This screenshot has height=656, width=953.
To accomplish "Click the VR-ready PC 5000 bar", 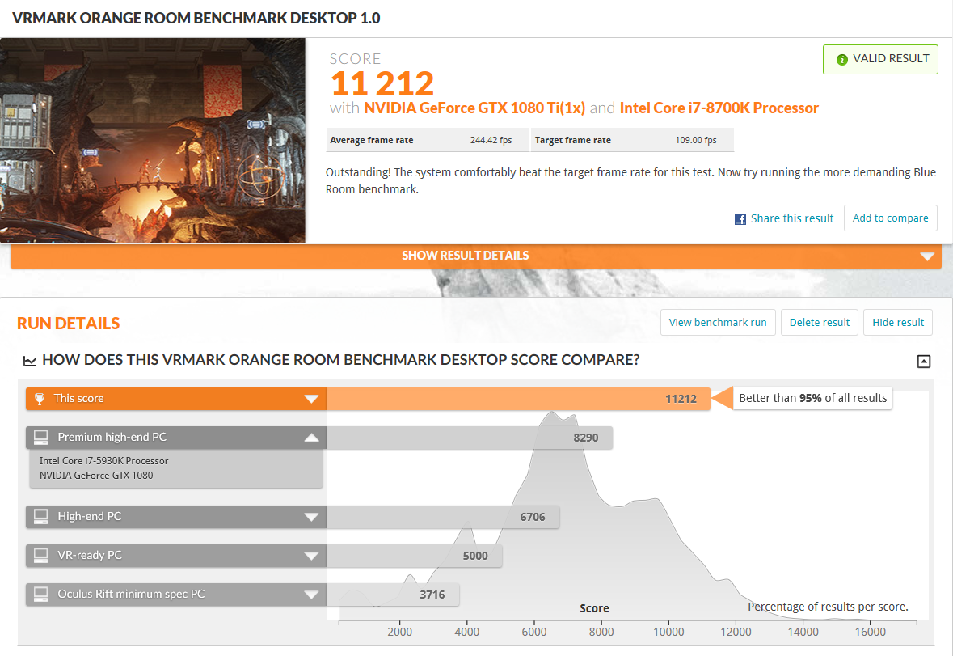I will point(414,556).
